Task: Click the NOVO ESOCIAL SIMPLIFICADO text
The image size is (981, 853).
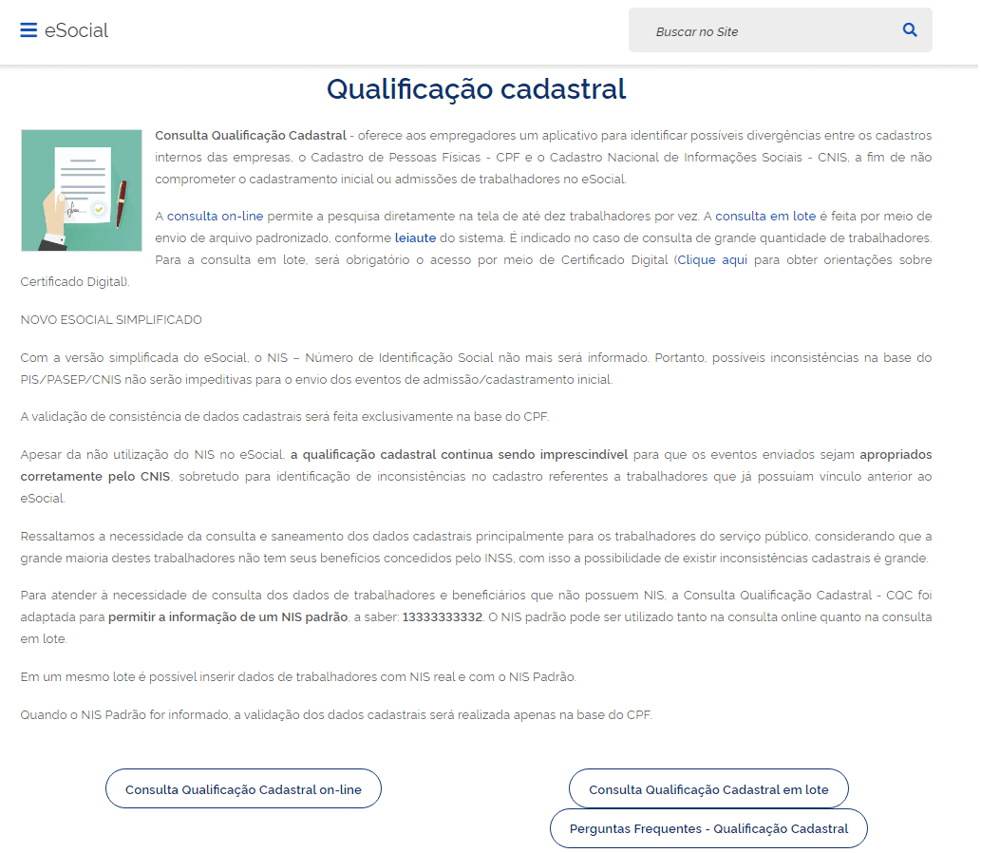Action: pyautogui.click(x=111, y=320)
